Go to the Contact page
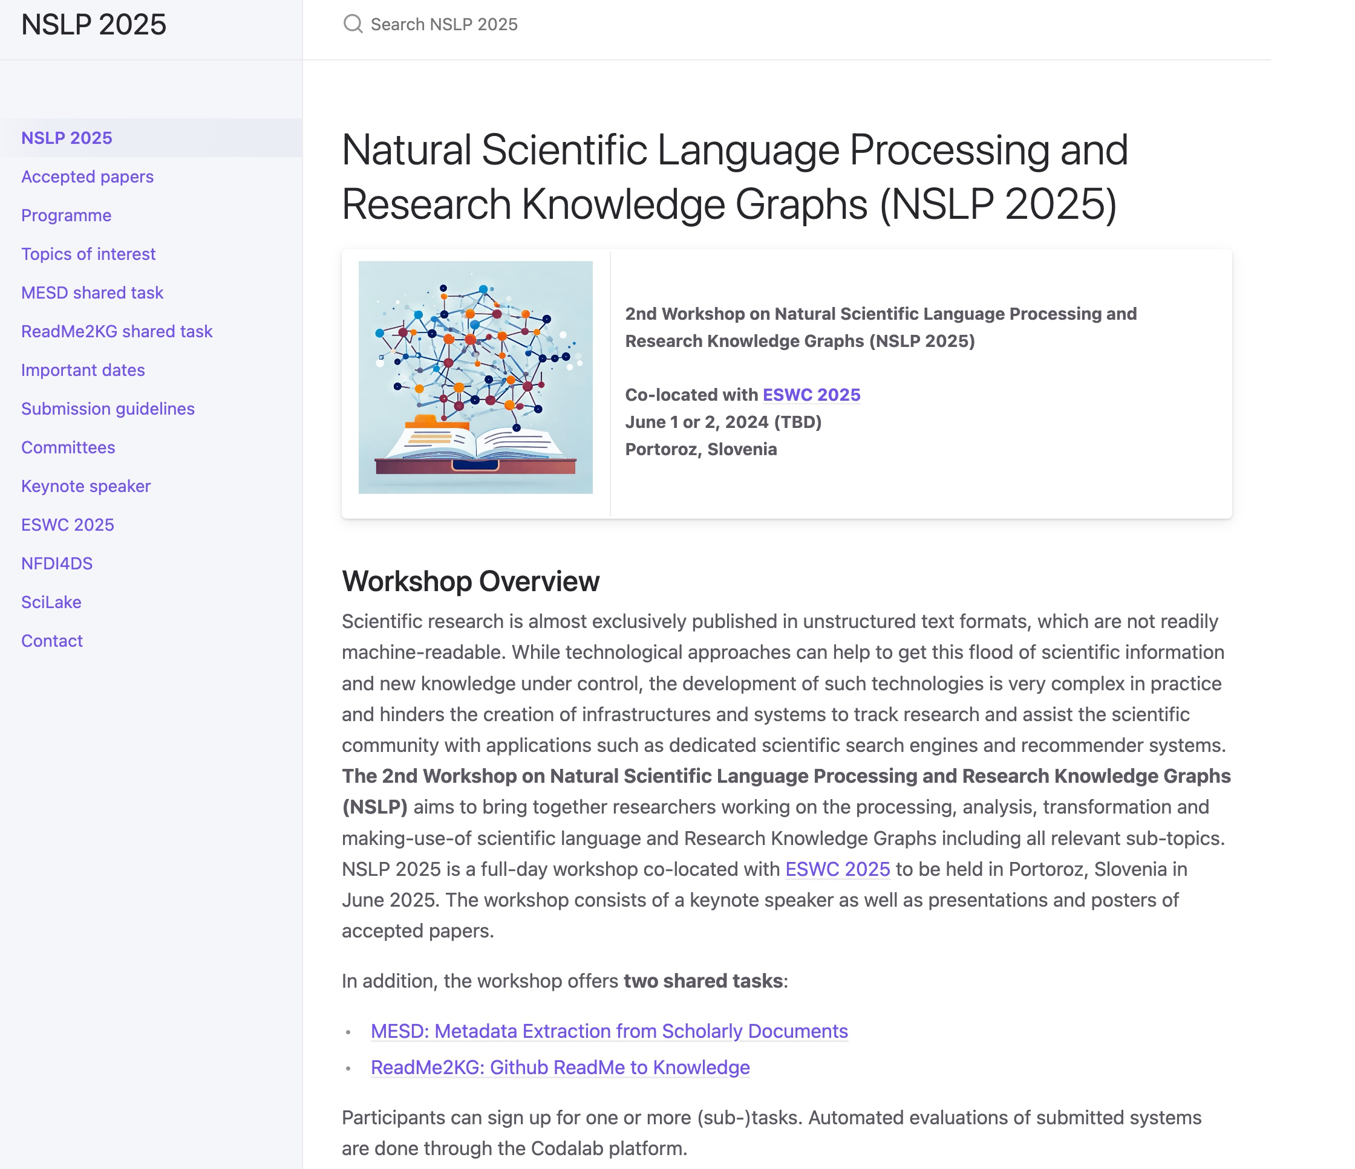The height and width of the screenshot is (1169, 1355). click(x=51, y=640)
